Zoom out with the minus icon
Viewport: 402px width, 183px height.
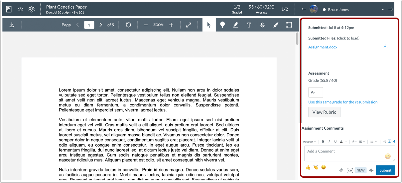point(145,25)
